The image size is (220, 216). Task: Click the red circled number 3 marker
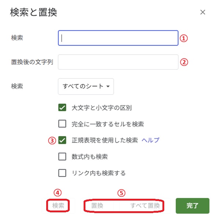pos(52,140)
